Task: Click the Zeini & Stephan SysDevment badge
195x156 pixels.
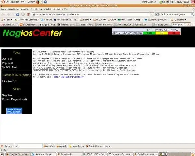Action: click(14, 111)
